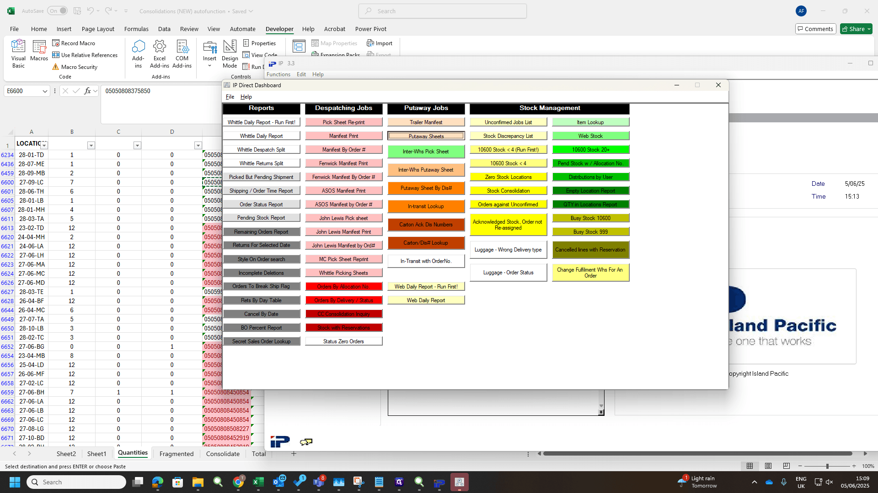Open column D filter dropdown
The image size is (878, 493).
click(x=198, y=146)
